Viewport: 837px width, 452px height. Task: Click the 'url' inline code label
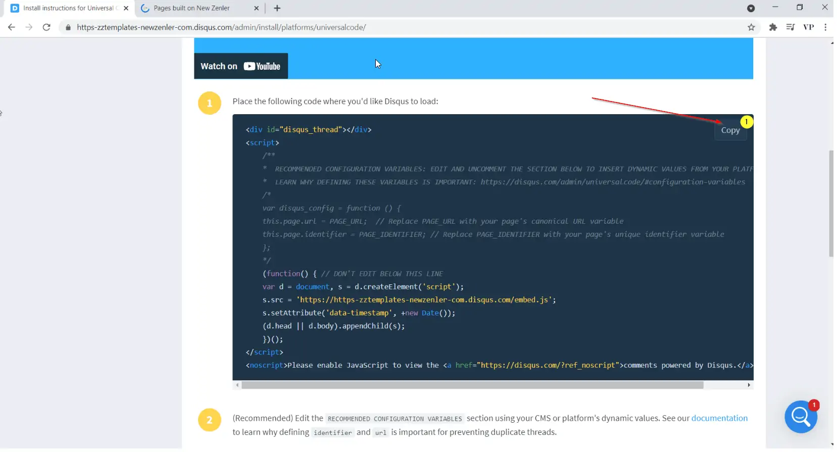click(381, 433)
